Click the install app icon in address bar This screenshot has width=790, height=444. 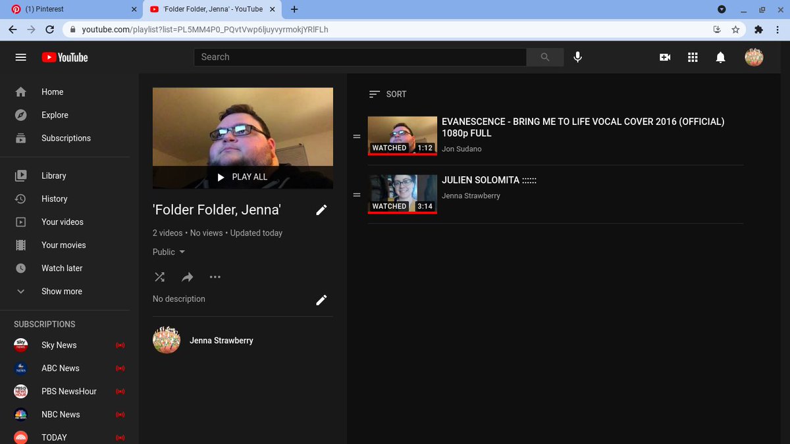click(717, 30)
